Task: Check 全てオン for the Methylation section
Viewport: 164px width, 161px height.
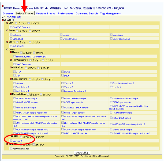Action: tap(28, 94)
